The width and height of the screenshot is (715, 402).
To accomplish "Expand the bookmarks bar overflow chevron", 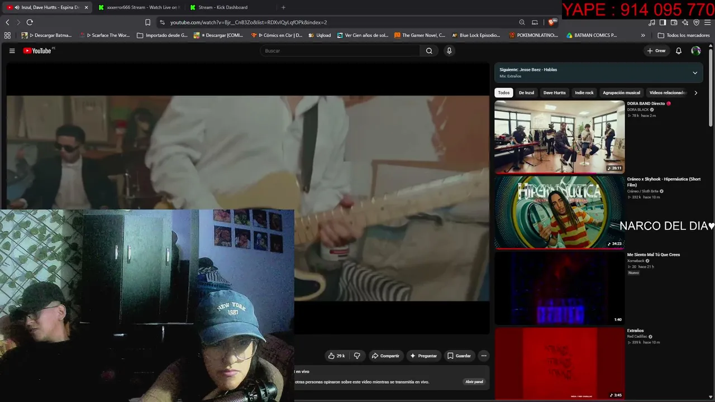I will tap(643, 35).
